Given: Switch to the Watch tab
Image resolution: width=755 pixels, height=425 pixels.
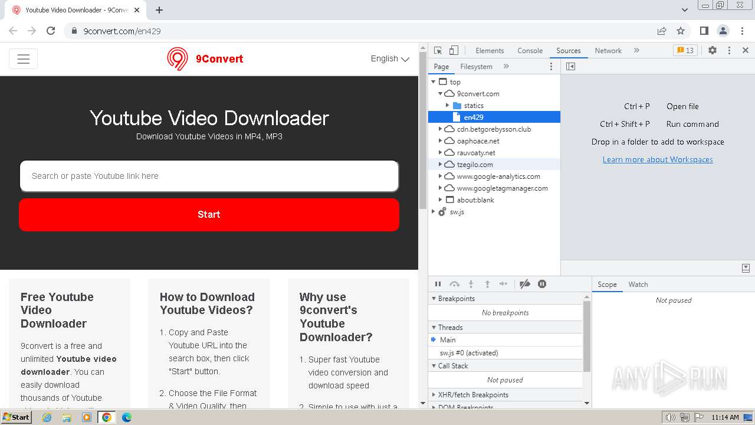Looking at the screenshot, I should click(638, 285).
